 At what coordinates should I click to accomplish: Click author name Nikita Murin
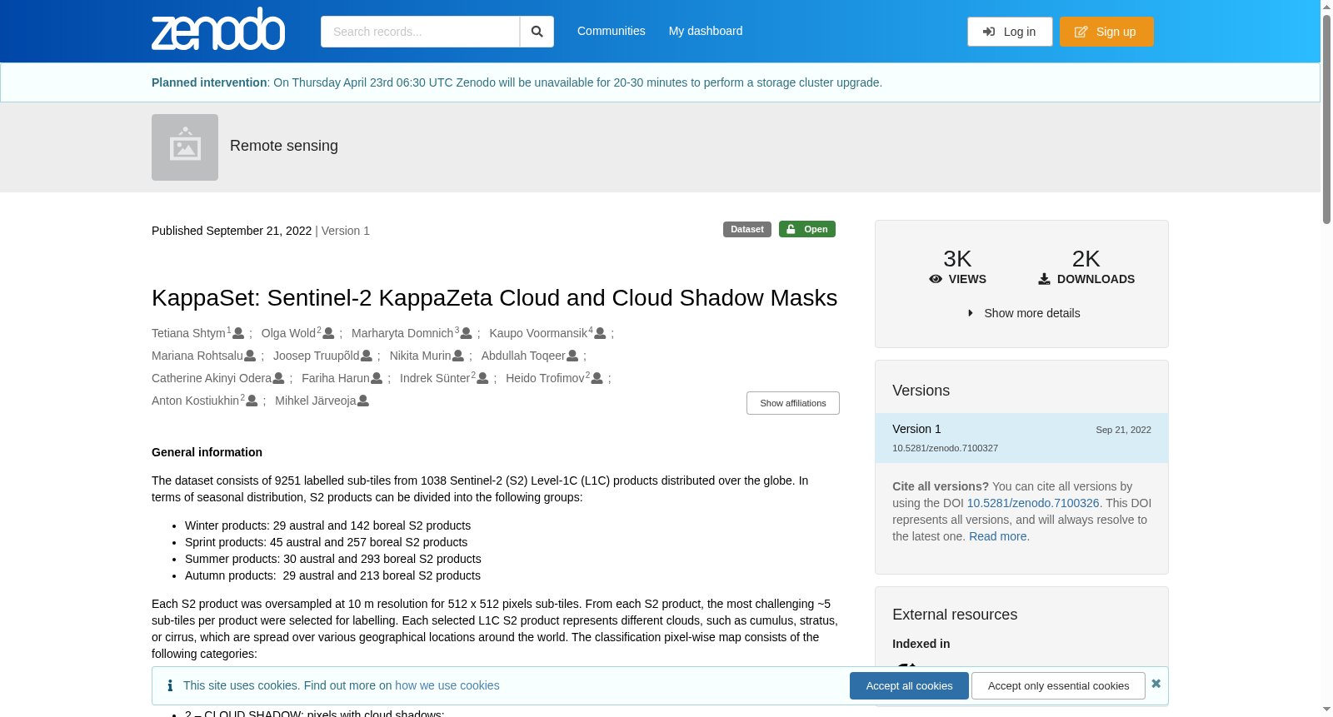421,356
